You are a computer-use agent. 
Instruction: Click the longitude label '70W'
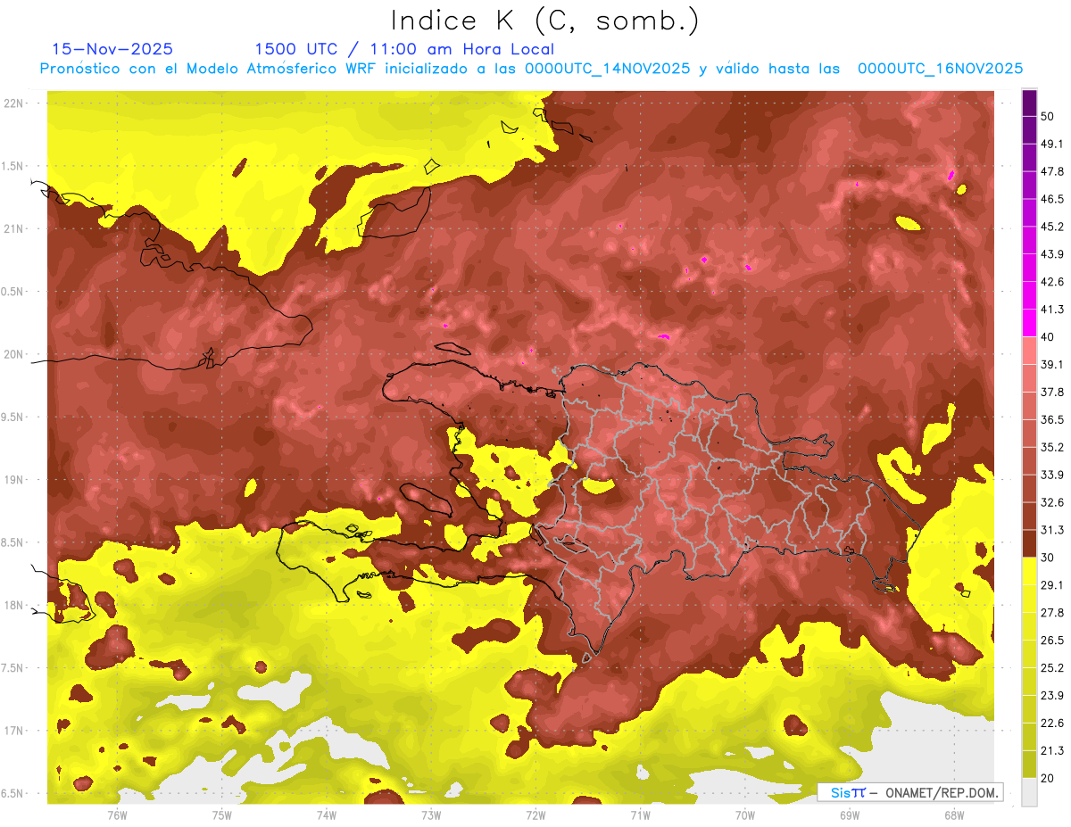[x=744, y=815]
